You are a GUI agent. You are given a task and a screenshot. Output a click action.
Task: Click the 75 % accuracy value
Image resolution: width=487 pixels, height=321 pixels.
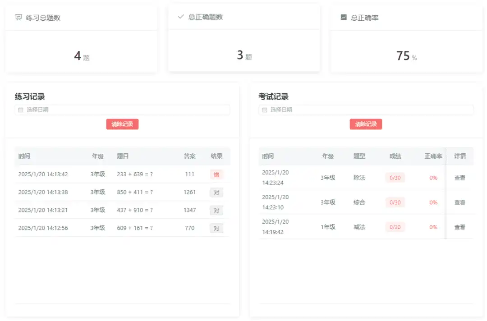[x=407, y=56]
